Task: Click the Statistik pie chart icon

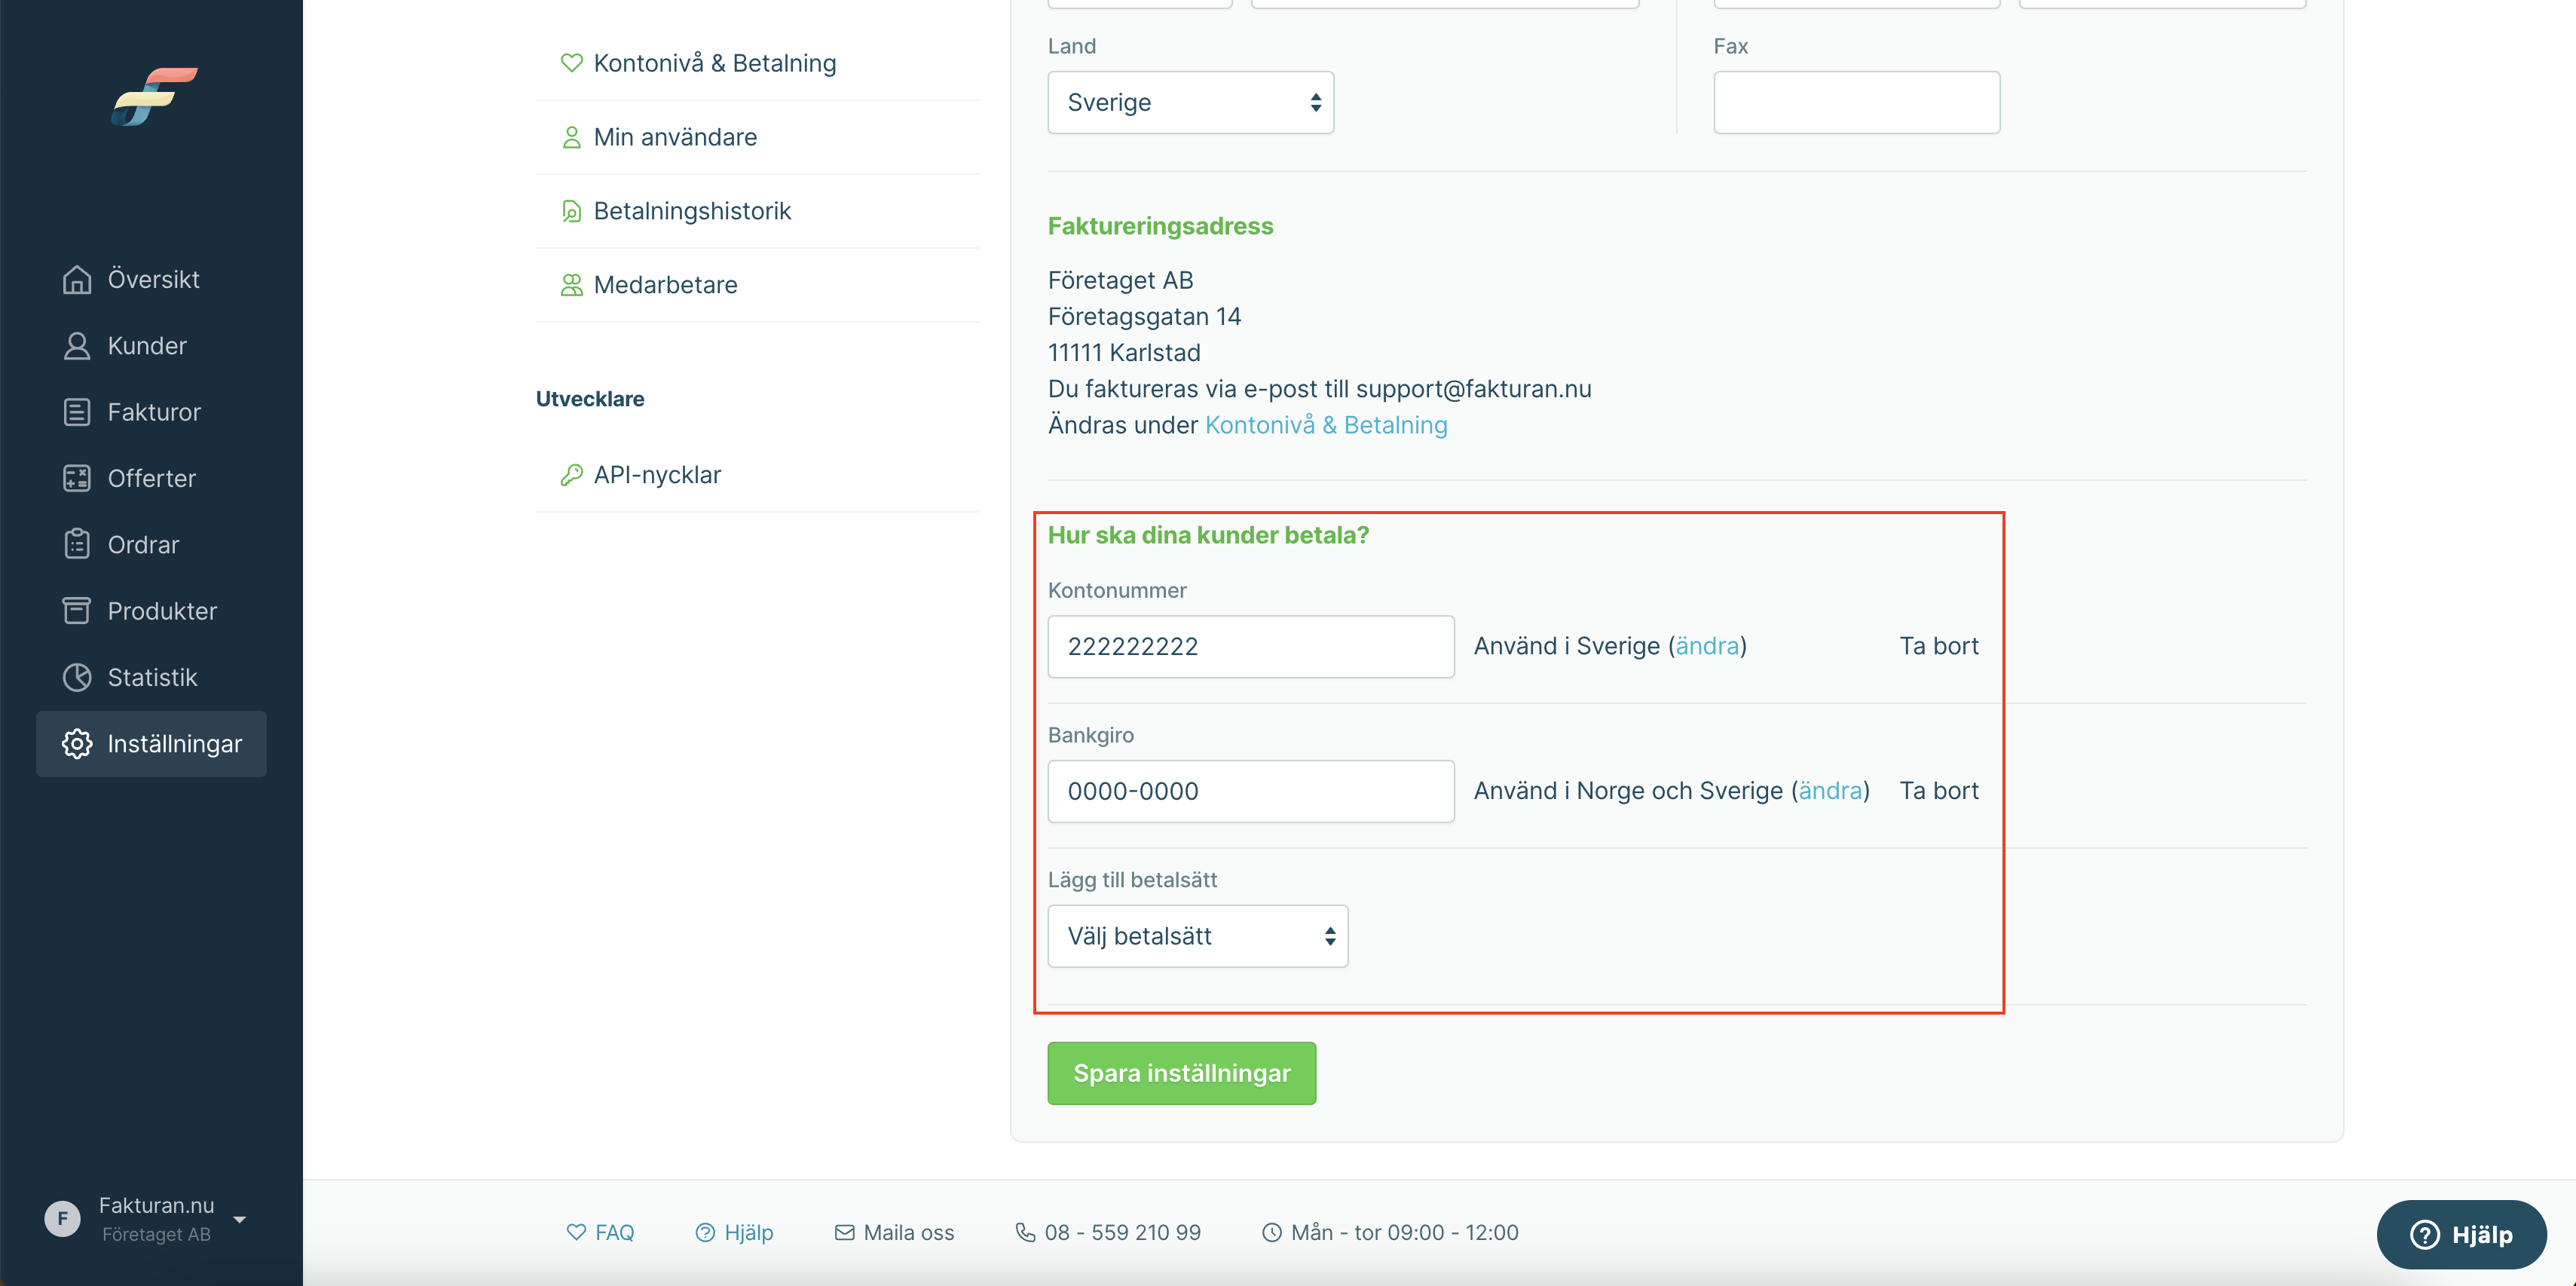Action: (x=77, y=678)
